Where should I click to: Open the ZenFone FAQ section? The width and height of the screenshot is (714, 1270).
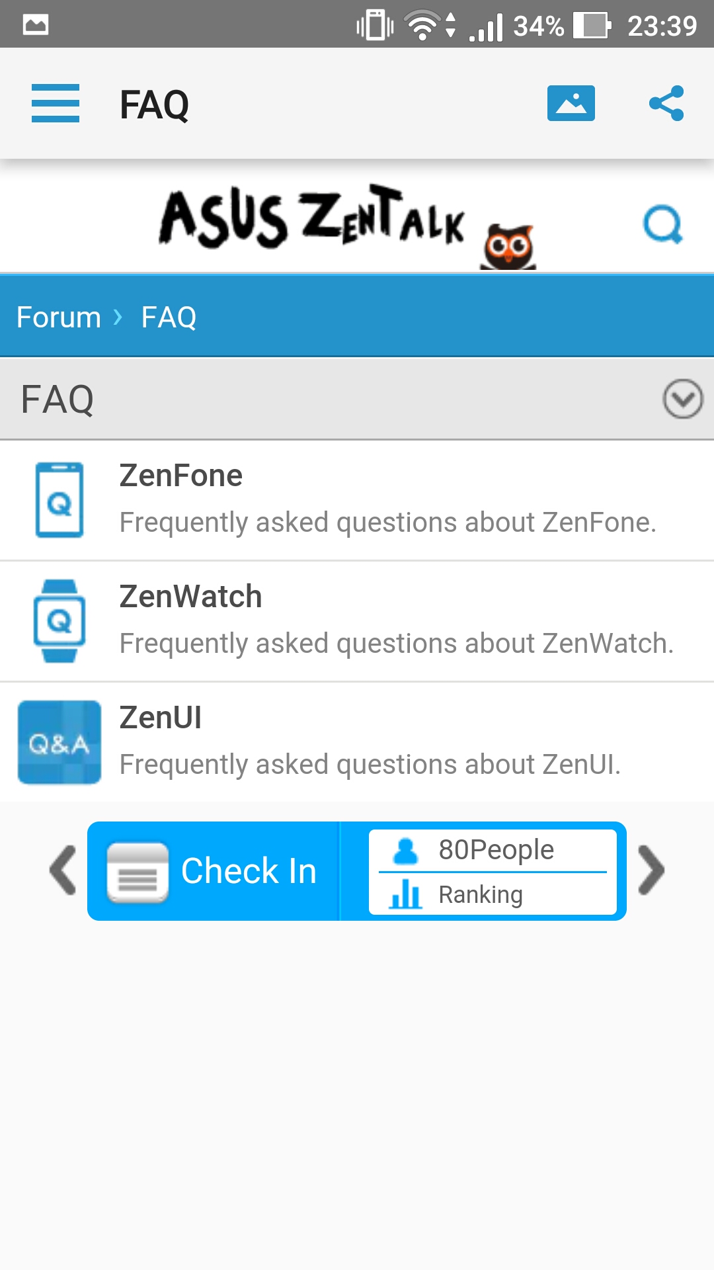pos(357,500)
